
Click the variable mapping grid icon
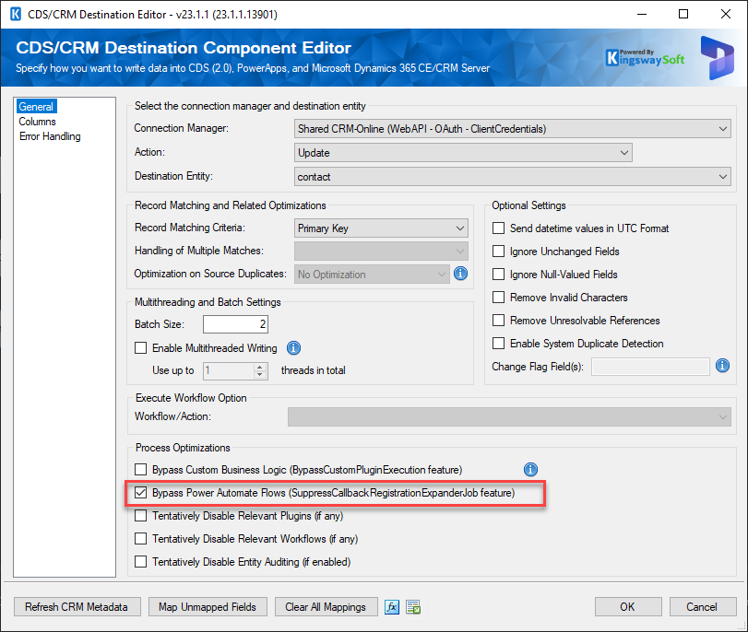pos(413,607)
